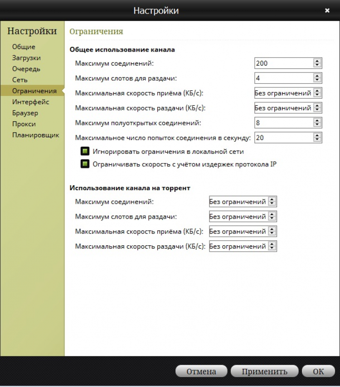Increase the per-torrent maximum connections value
This screenshot has height=387, width=340.
[x=272, y=200]
